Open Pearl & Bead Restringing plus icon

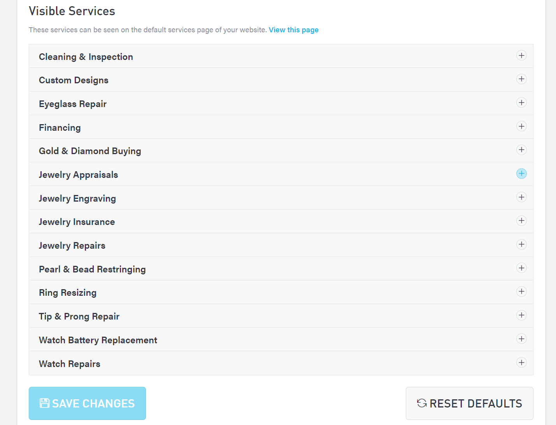pyautogui.click(x=521, y=268)
